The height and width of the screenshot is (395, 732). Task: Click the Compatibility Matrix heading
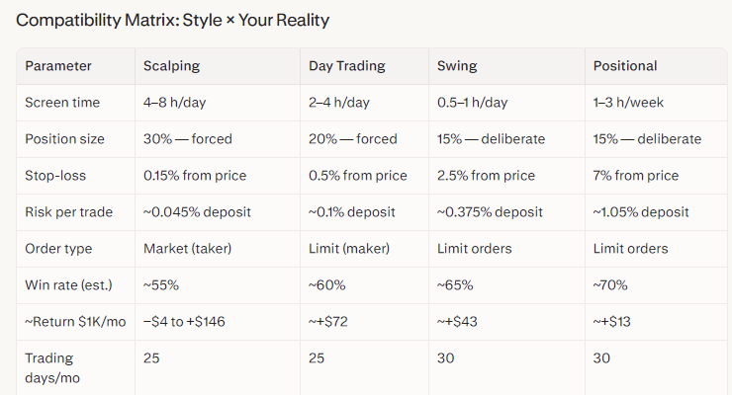[173, 20]
